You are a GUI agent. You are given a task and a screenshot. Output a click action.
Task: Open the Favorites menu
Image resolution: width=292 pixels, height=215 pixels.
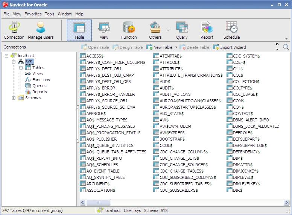[33, 14]
